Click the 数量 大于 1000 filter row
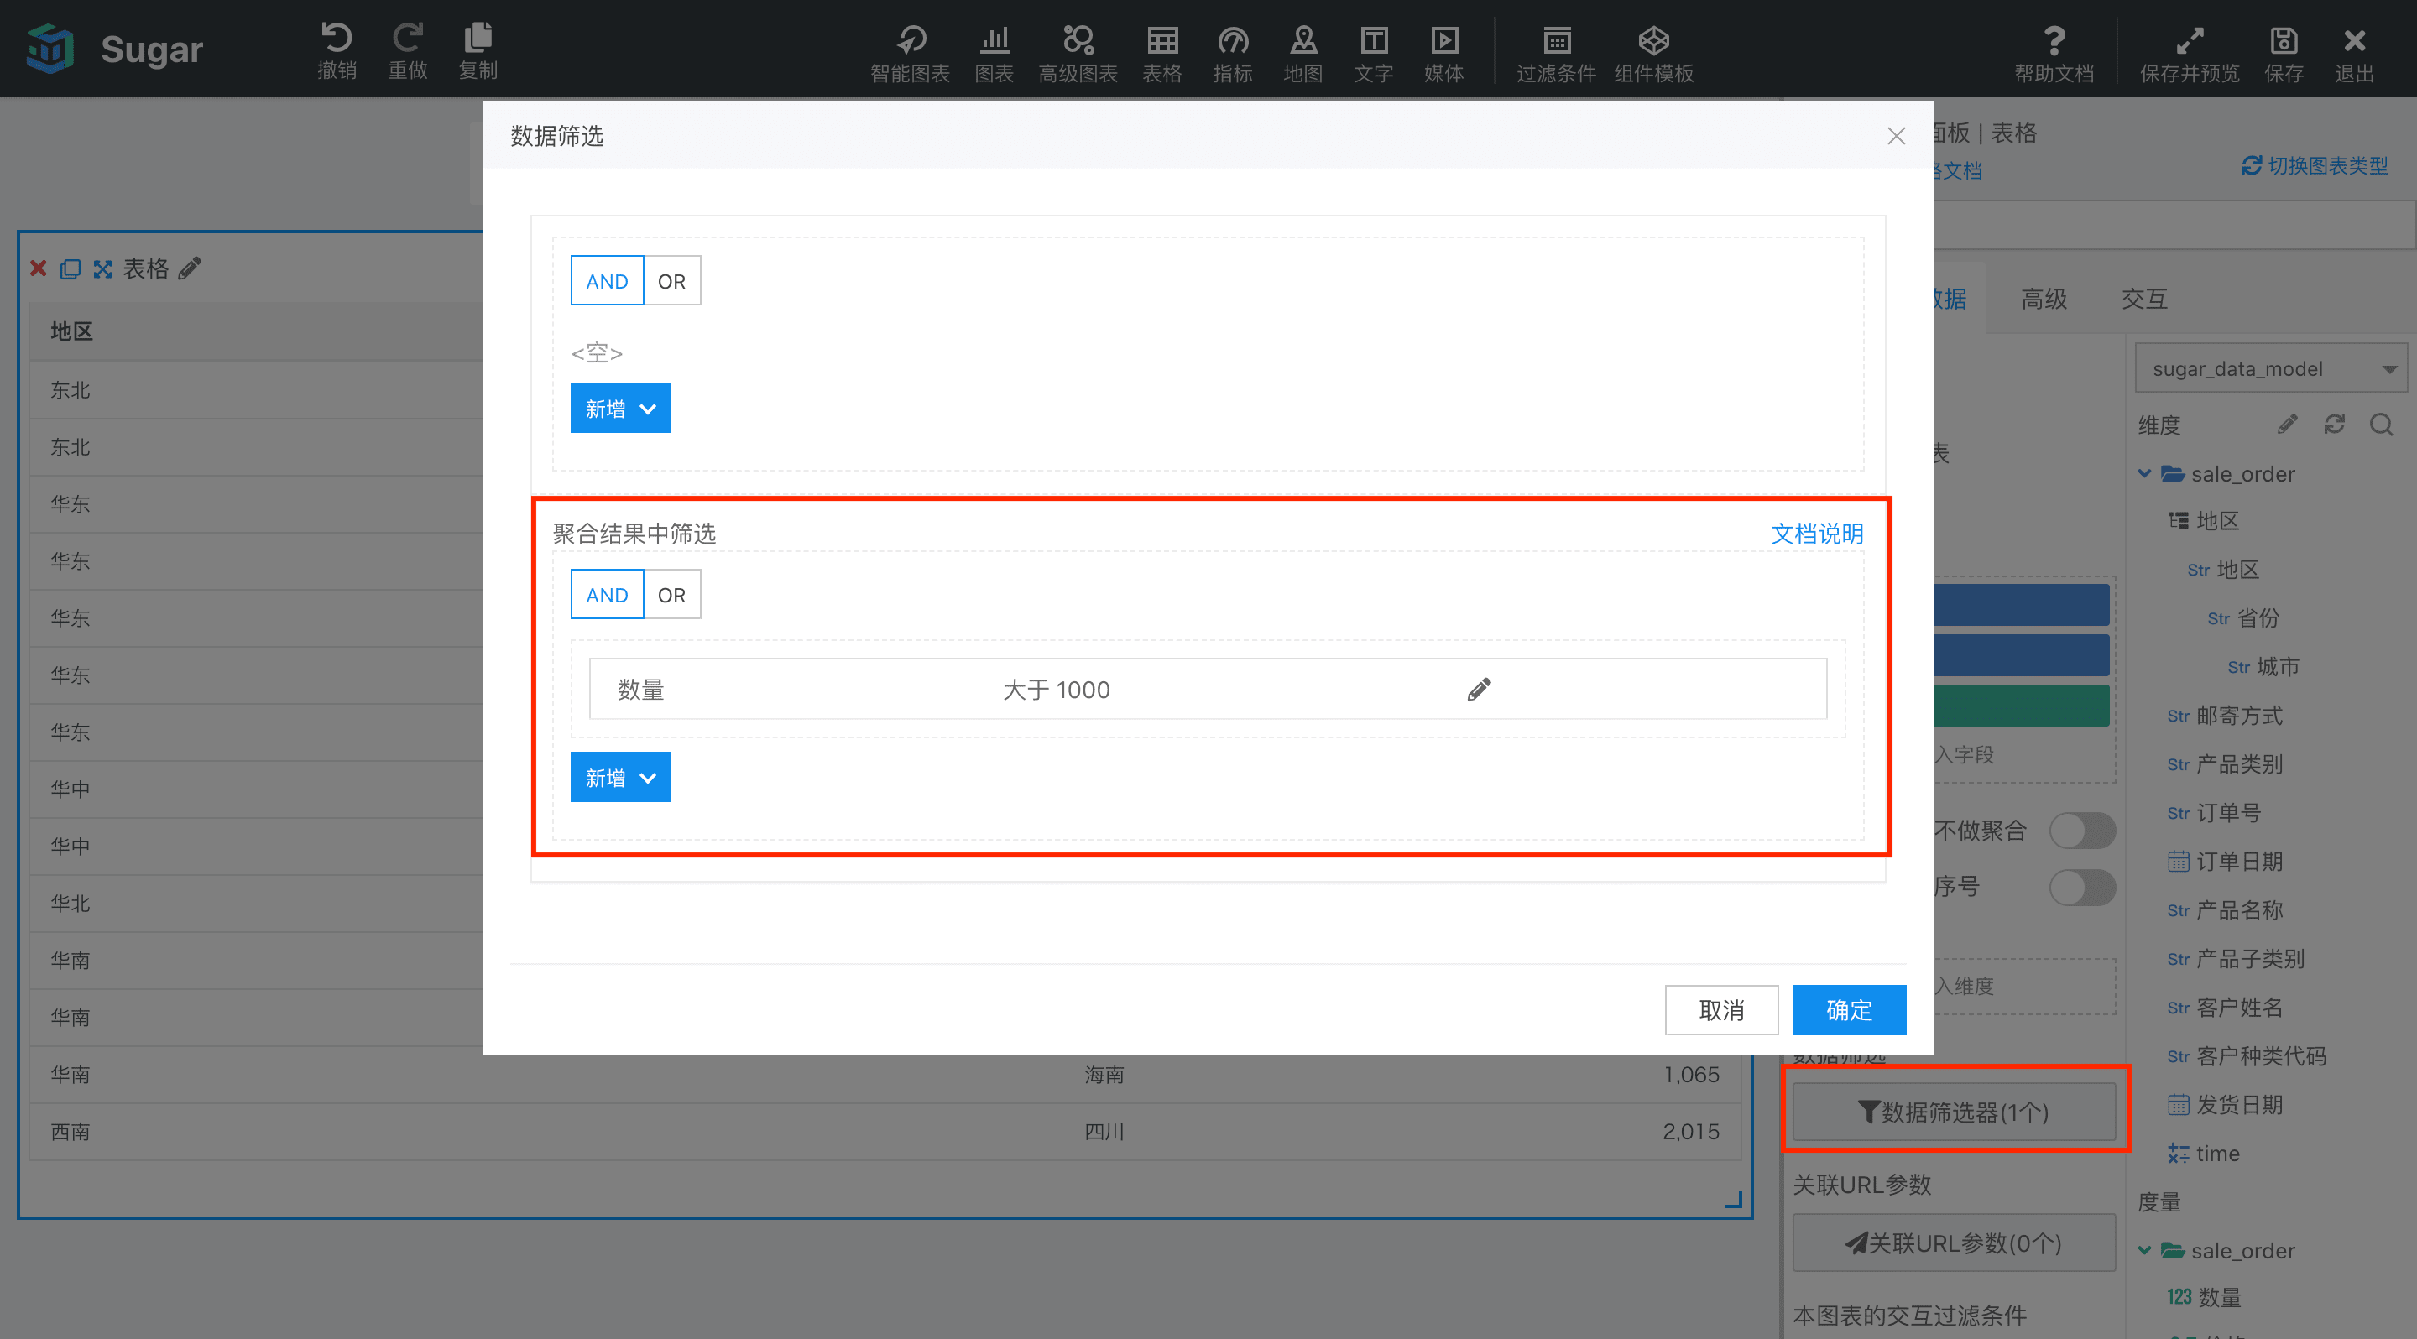 (1208, 689)
